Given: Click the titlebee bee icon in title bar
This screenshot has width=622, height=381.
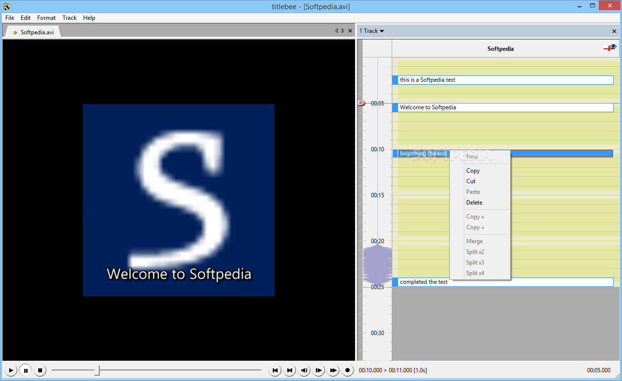Looking at the screenshot, I should click(x=7, y=6).
